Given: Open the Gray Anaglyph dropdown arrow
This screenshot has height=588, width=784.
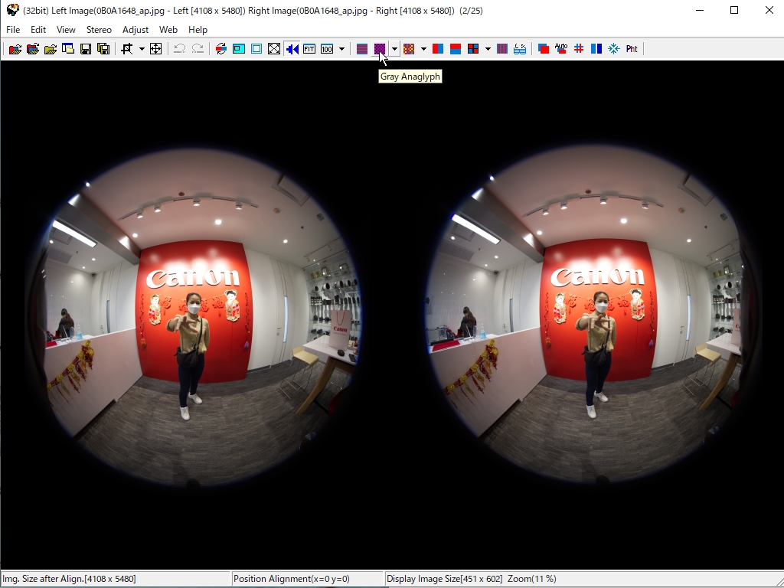Looking at the screenshot, I should 394,48.
